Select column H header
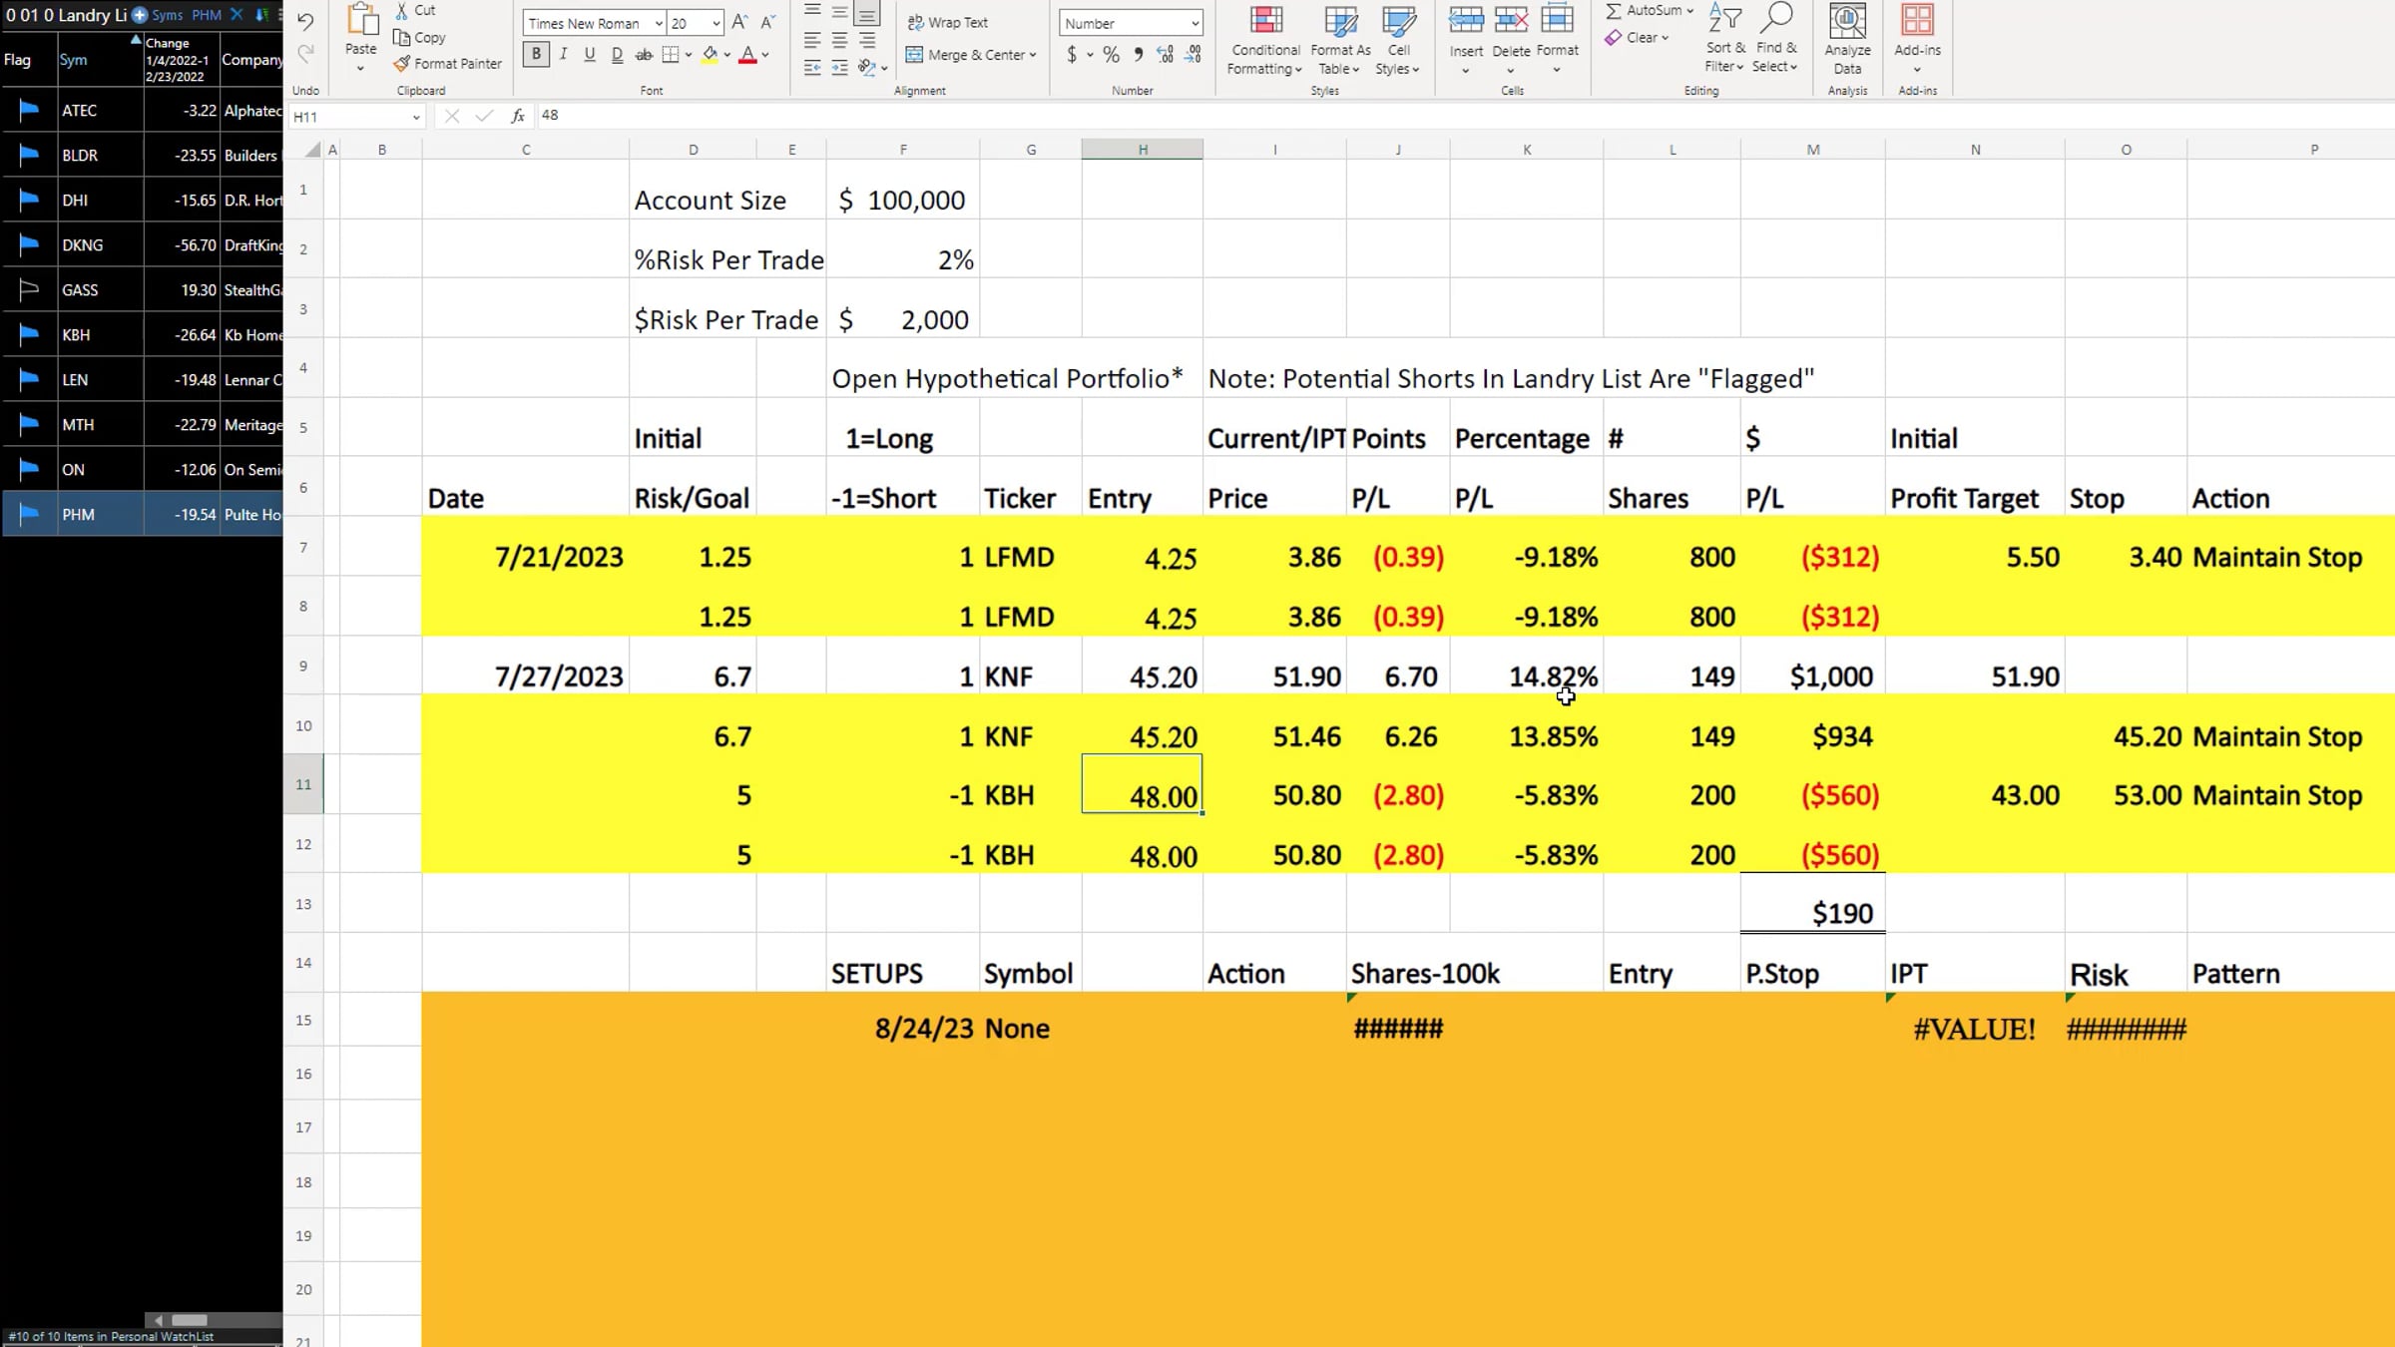Image resolution: width=2395 pixels, height=1347 pixels. coord(1143,150)
